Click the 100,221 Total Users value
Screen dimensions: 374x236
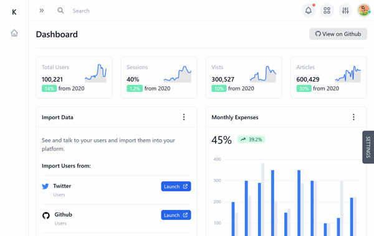52,79
